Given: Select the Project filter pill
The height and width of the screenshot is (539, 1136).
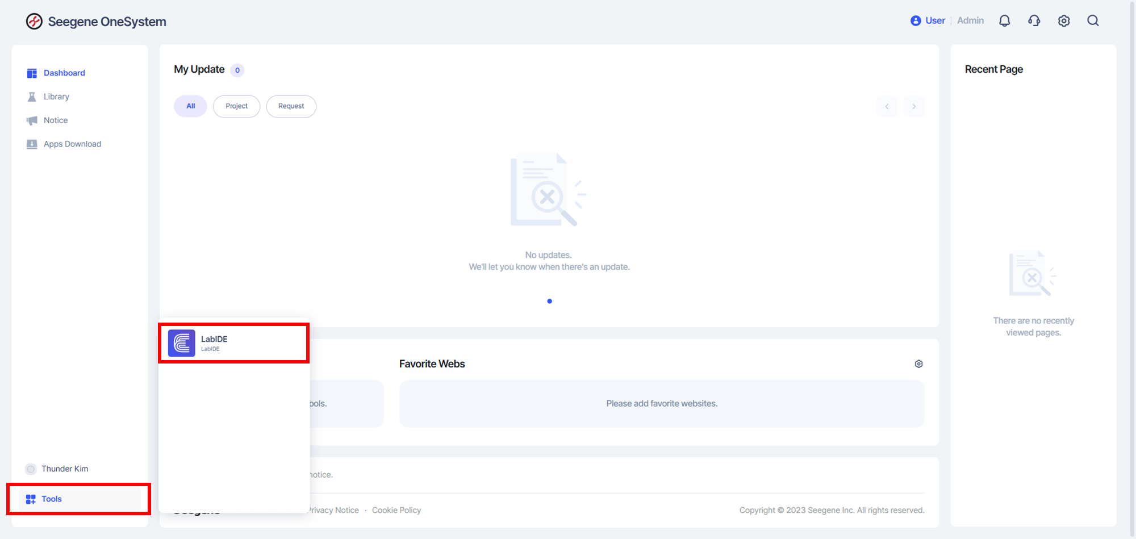Looking at the screenshot, I should tap(236, 106).
